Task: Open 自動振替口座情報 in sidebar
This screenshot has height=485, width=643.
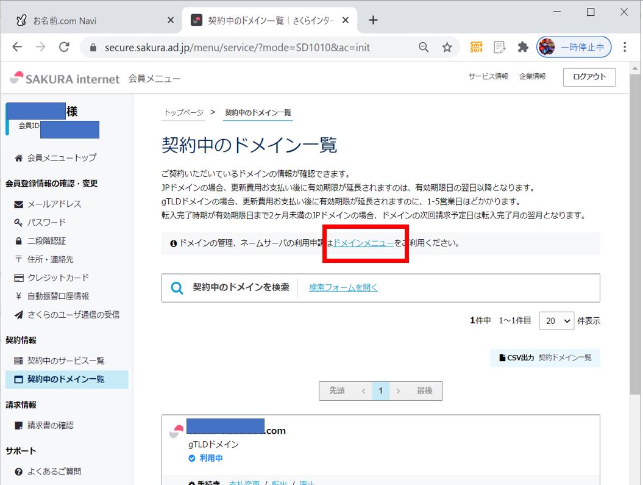Action: coord(59,296)
